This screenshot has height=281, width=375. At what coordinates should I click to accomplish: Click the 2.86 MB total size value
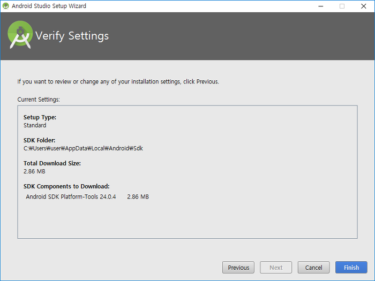(x=34, y=171)
